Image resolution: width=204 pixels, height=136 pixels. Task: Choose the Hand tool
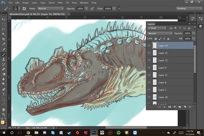[x=4, y=109]
